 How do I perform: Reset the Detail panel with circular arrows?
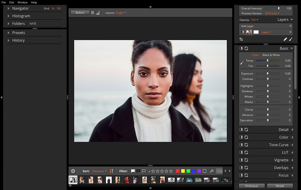246,130
